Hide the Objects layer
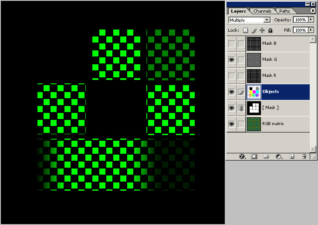 232,92
